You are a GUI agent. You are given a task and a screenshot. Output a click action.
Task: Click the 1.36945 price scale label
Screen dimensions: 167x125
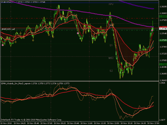(163, 67)
